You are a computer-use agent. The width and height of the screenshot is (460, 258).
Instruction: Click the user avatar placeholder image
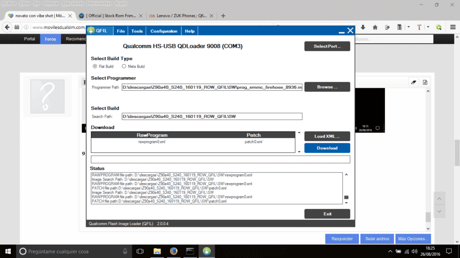tap(48, 96)
